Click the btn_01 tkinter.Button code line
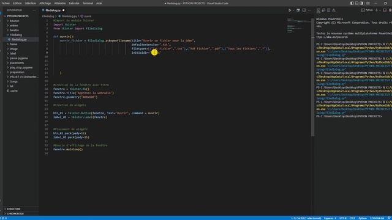 (106, 113)
